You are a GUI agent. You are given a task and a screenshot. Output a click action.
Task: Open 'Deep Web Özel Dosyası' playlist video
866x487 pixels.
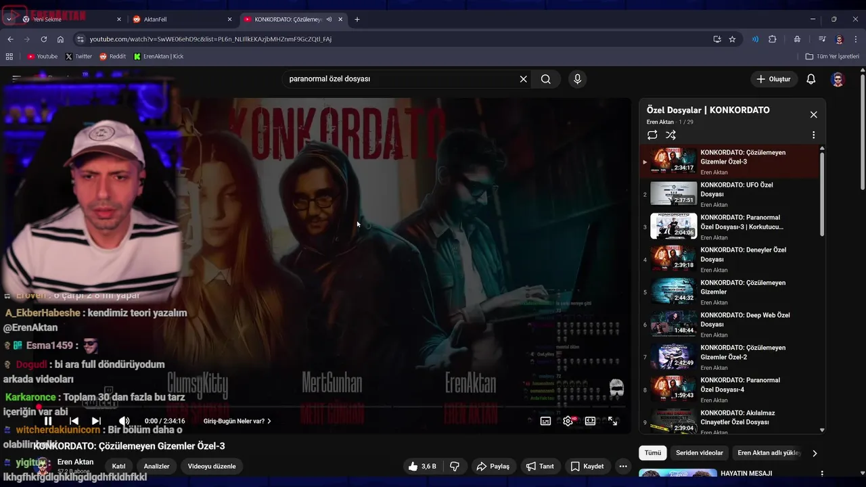729,324
